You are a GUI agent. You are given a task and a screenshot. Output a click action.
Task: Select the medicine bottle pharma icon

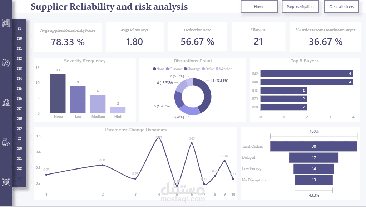point(6,142)
